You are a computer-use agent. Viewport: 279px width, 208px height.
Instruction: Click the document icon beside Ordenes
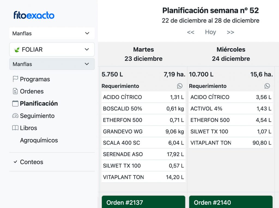click(15, 91)
